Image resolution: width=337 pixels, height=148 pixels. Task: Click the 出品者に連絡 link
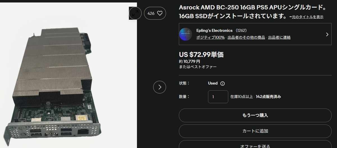point(279,37)
